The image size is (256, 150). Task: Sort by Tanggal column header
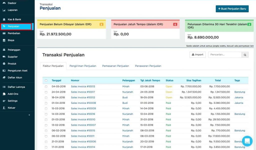point(56,80)
